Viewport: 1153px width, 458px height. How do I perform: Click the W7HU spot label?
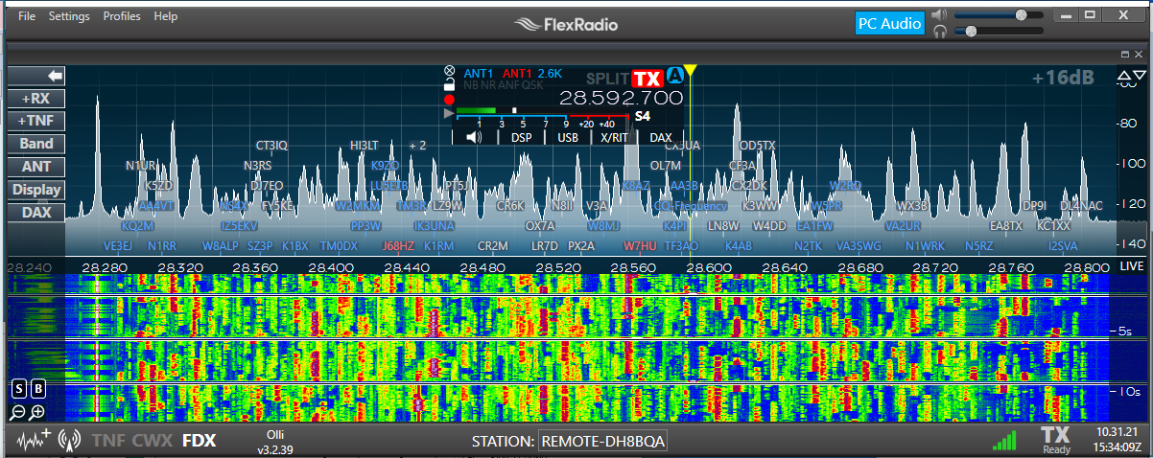point(640,246)
